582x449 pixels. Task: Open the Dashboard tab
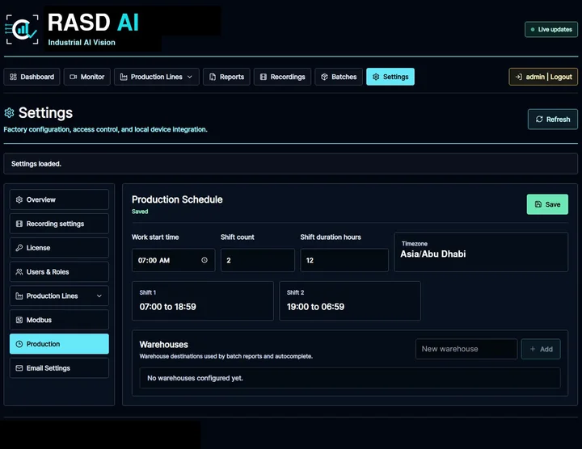(x=32, y=77)
